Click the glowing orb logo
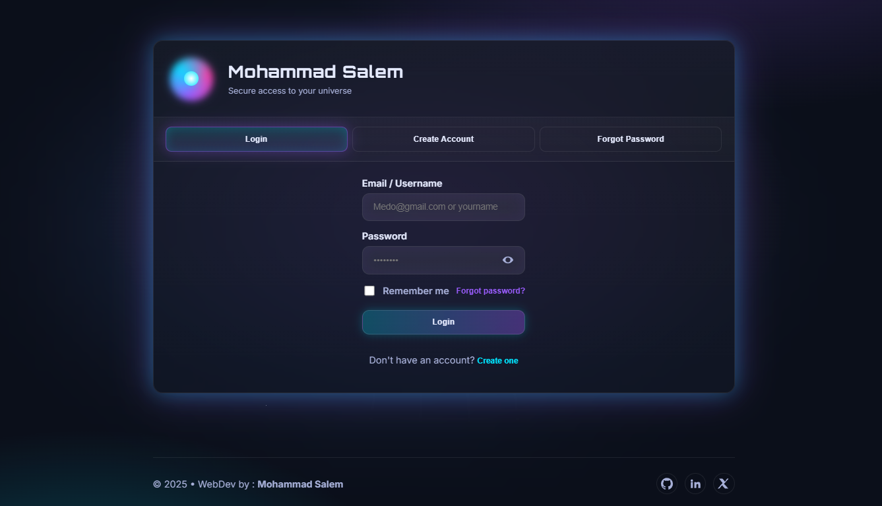This screenshot has height=506, width=882. [x=191, y=79]
